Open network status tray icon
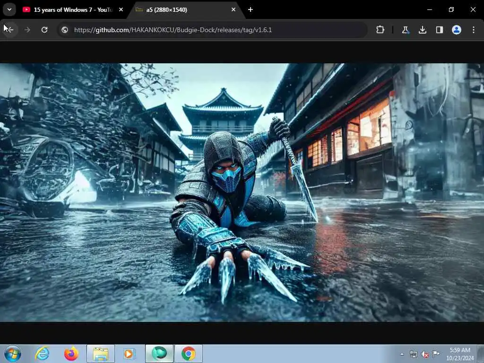The image size is (484, 363). [x=413, y=354]
